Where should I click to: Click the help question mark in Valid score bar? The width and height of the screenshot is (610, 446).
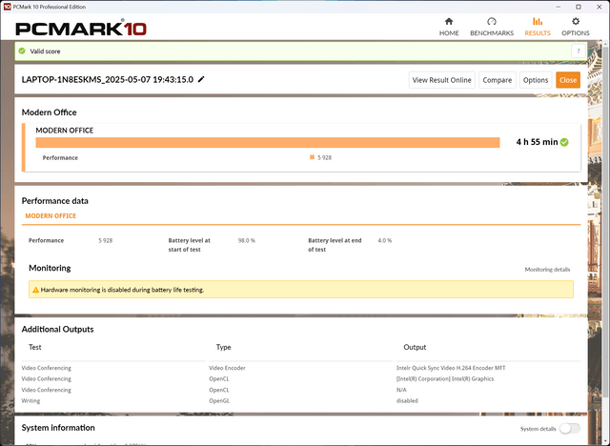coord(579,51)
